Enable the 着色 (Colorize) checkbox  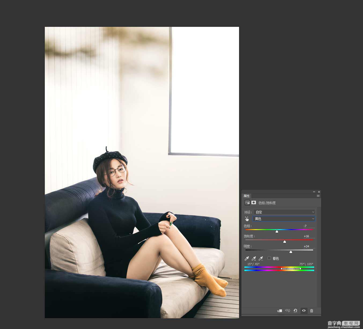[x=269, y=258]
